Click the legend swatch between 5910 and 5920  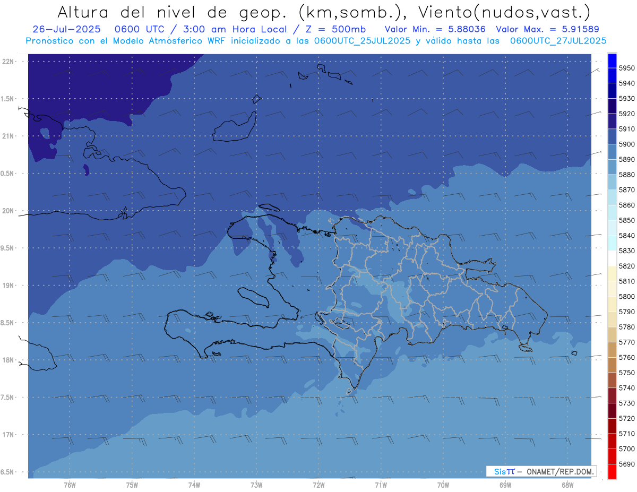(x=612, y=122)
